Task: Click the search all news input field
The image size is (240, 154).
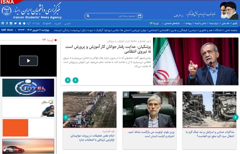Action: click(112, 16)
